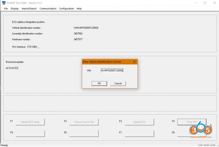Open the Configuration menu
The height and width of the screenshot is (147, 219).
[66, 9]
